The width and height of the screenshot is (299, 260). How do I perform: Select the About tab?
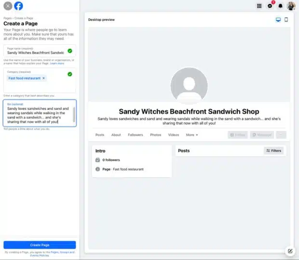116,135
